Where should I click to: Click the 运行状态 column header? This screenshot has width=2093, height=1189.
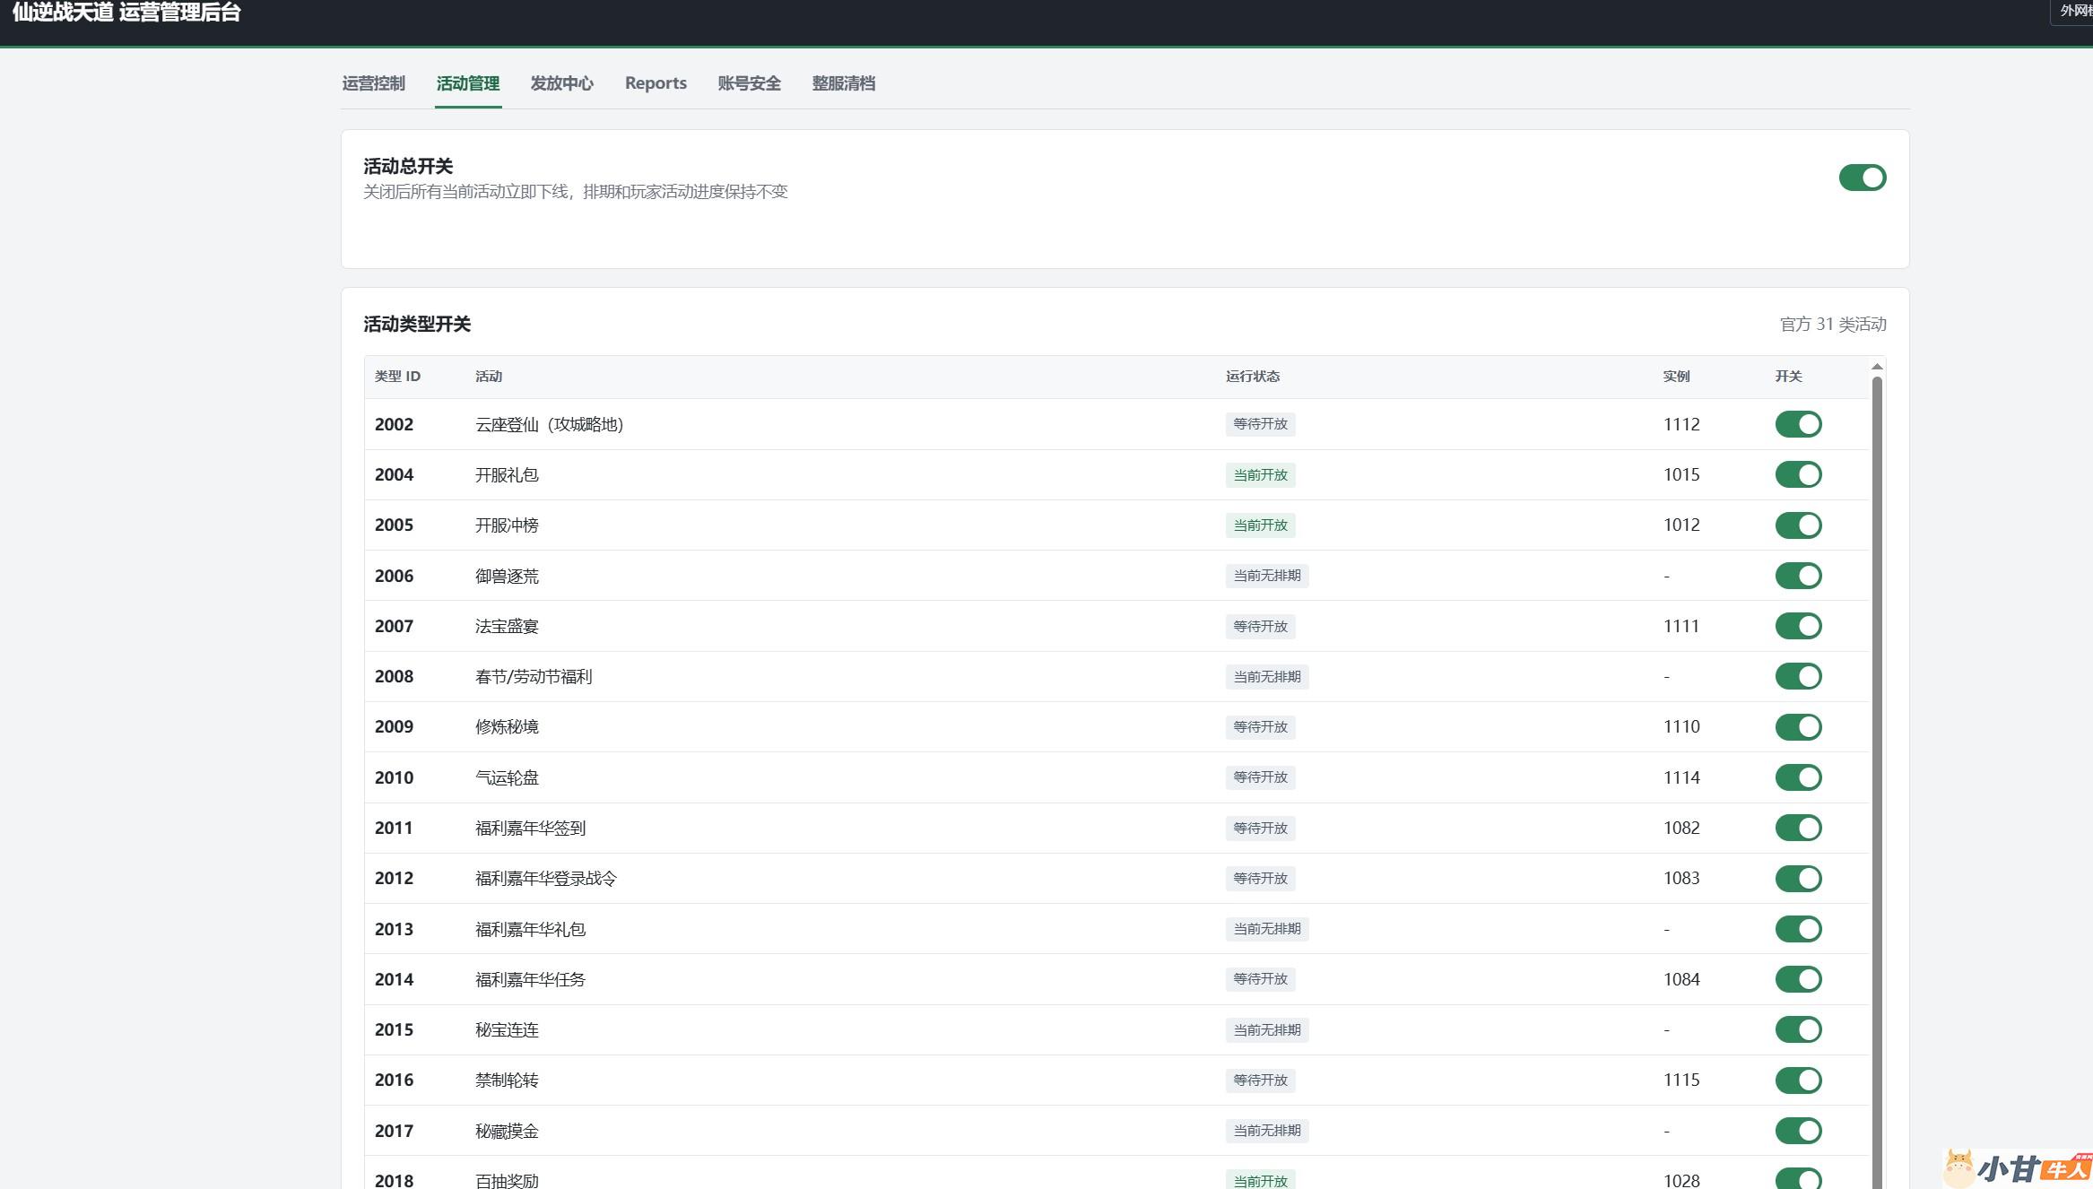1253,377
